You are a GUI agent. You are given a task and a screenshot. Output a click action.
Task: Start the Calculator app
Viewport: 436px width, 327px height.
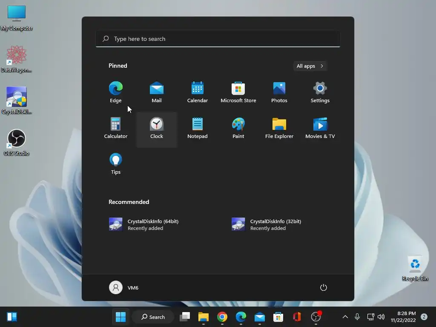point(116,129)
